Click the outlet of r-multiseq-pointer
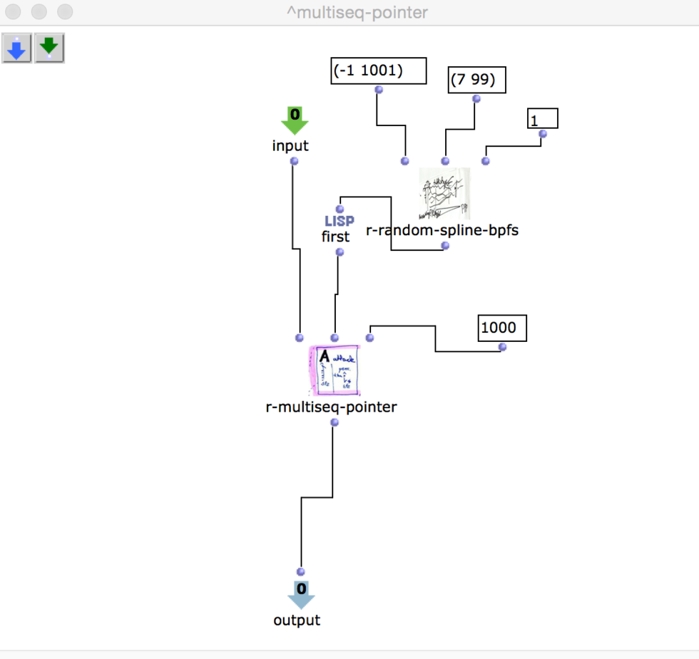Image resolution: width=699 pixels, height=659 pixels. (335, 422)
